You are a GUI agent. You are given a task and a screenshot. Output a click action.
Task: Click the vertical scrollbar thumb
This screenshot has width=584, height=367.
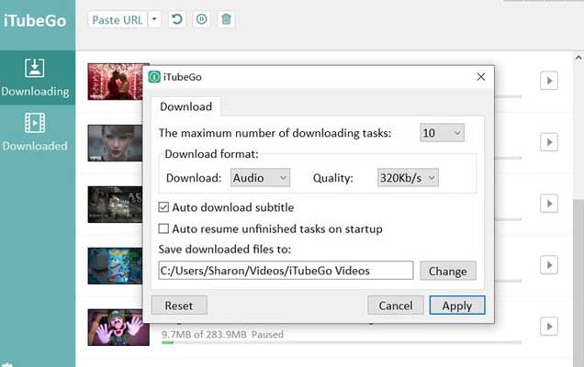pyautogui.click(x=578, y=283)
